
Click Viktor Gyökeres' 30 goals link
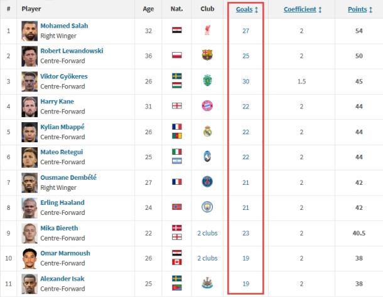pyautogui.click(x=245, y=81)
